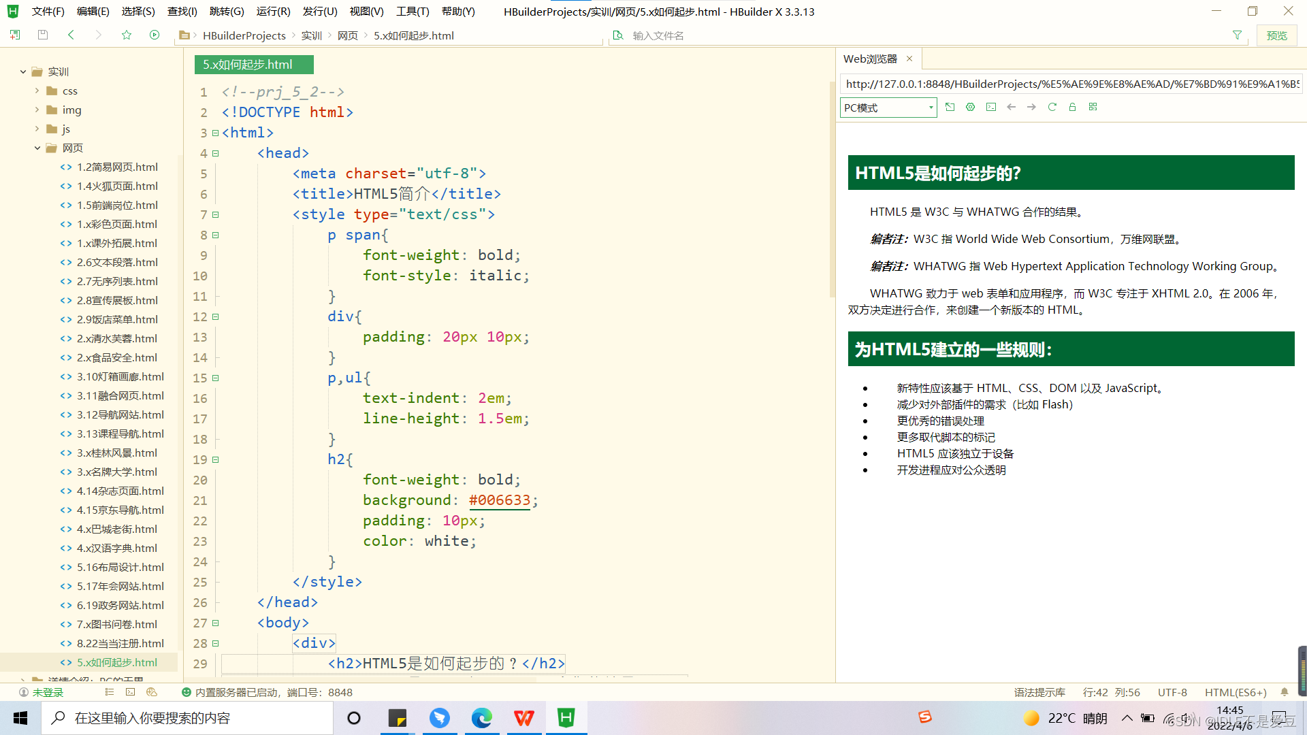The image size is (1307, 735).
Task: Click the #006633 color value in code
Action: pyautogui.click(x=499, y=500)
